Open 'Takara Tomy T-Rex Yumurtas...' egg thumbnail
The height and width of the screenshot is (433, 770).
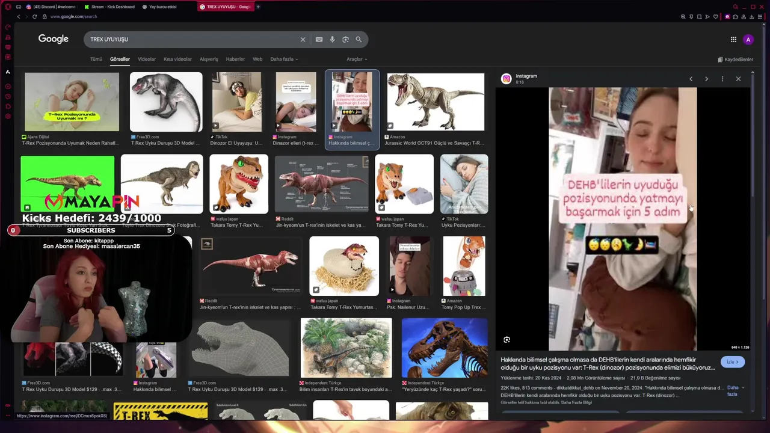coord(344,266)
